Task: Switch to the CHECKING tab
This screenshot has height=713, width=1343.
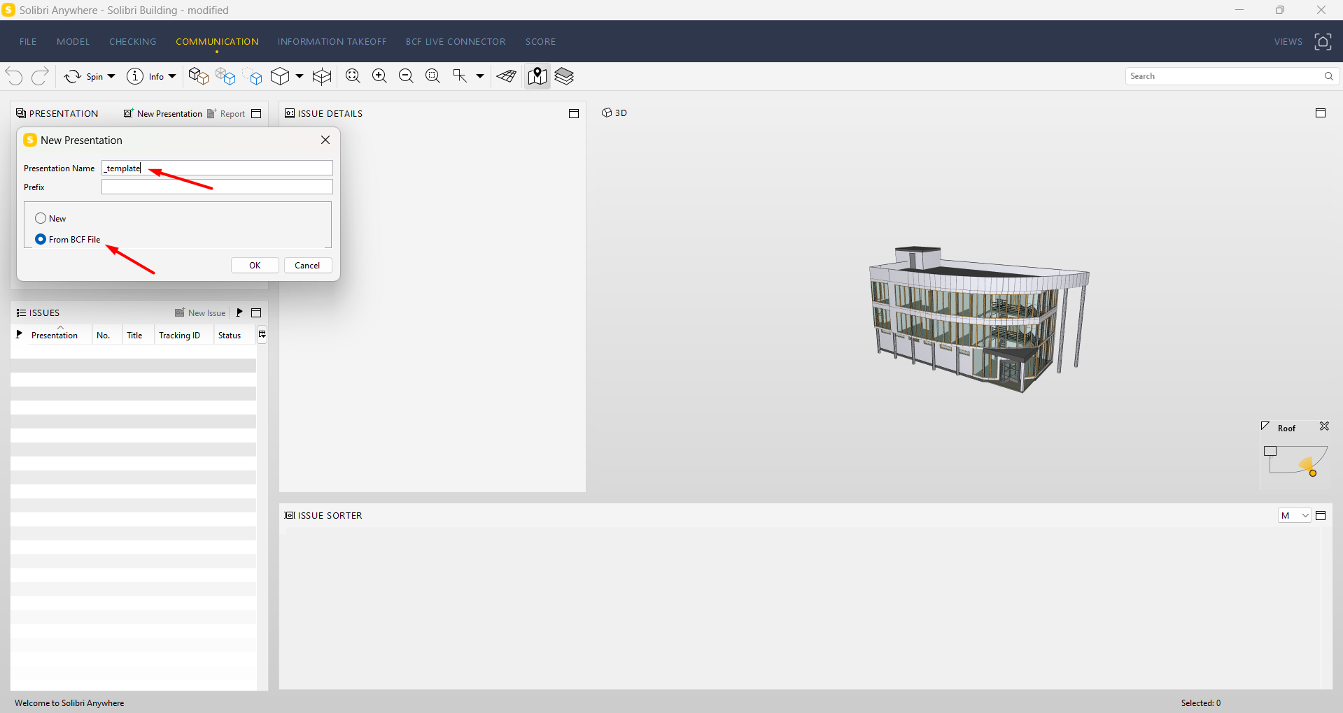Action: [x=132, y=41]
